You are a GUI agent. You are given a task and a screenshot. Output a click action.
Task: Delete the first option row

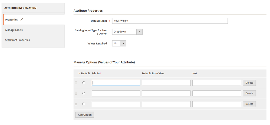click(x=249, y=83)
